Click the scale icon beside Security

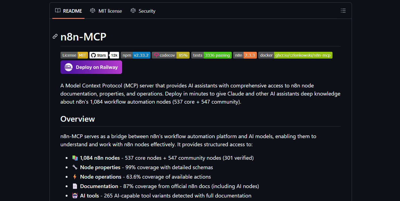(x=133, y=11)
